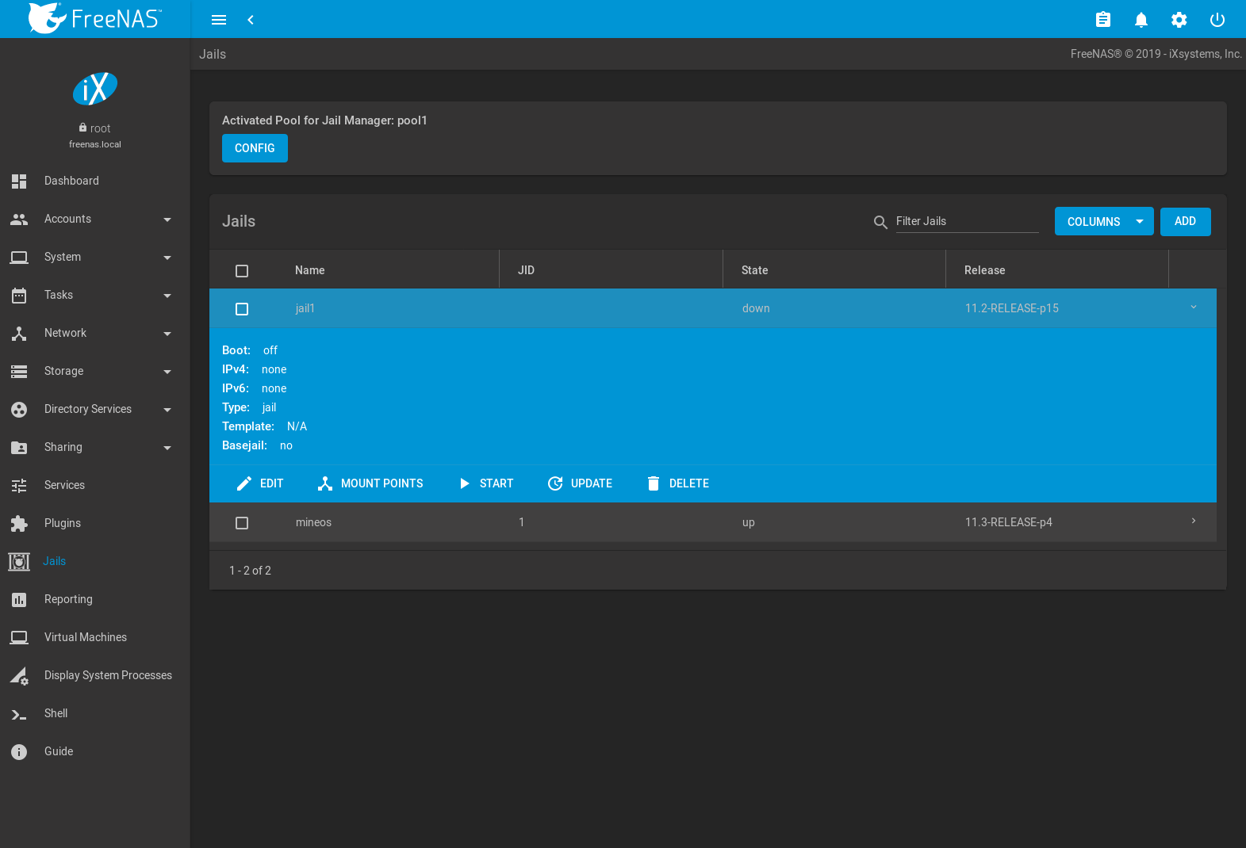1246x848 pixels.
Task: Click the Filter Jails search field
Action: [966, 221]
